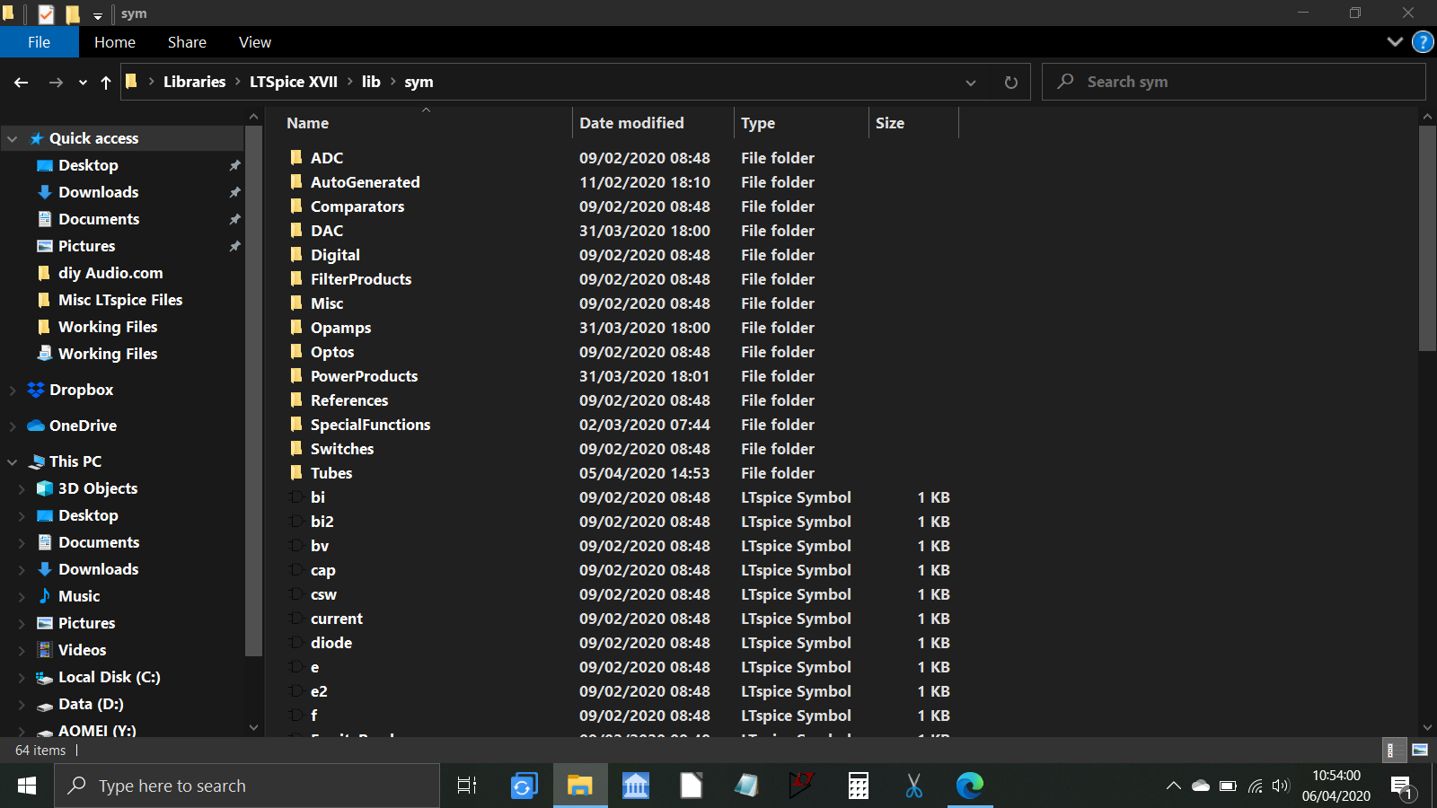Viewport: 1437px width, 808px height.
Task: Select the diode symbol file icon
Action: (296, 642)
